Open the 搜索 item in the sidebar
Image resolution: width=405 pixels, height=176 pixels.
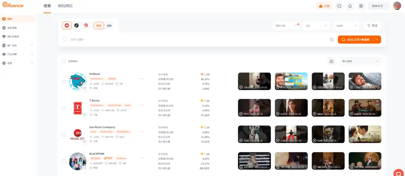point(18,19)
